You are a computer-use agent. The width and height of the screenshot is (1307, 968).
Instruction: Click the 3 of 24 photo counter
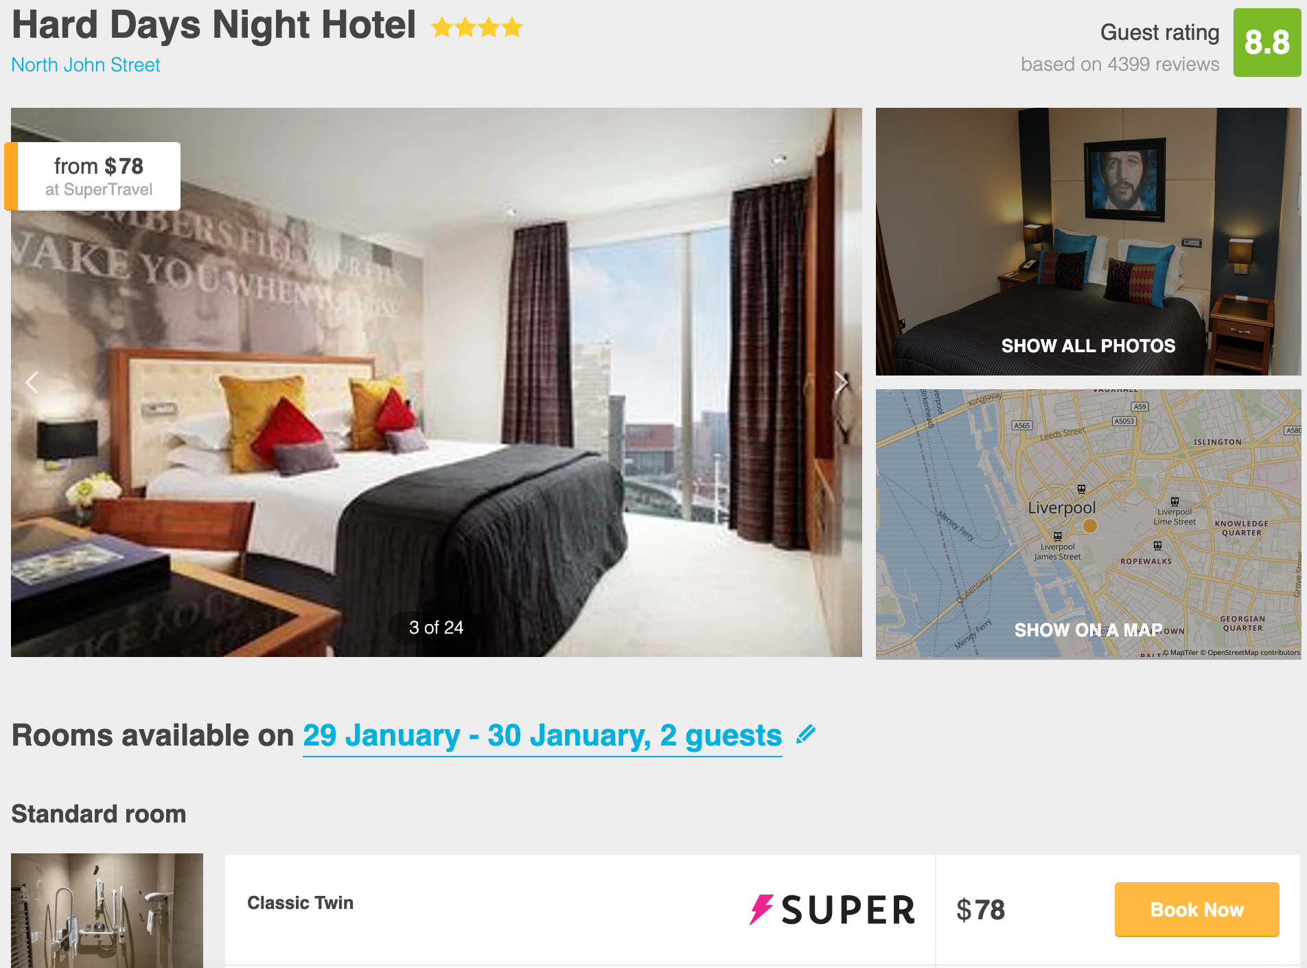[436, 627]
